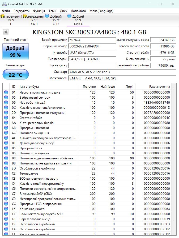Go to previous disk with back arrow
This screenshot has height=238, width=179.
pos(6,32)
